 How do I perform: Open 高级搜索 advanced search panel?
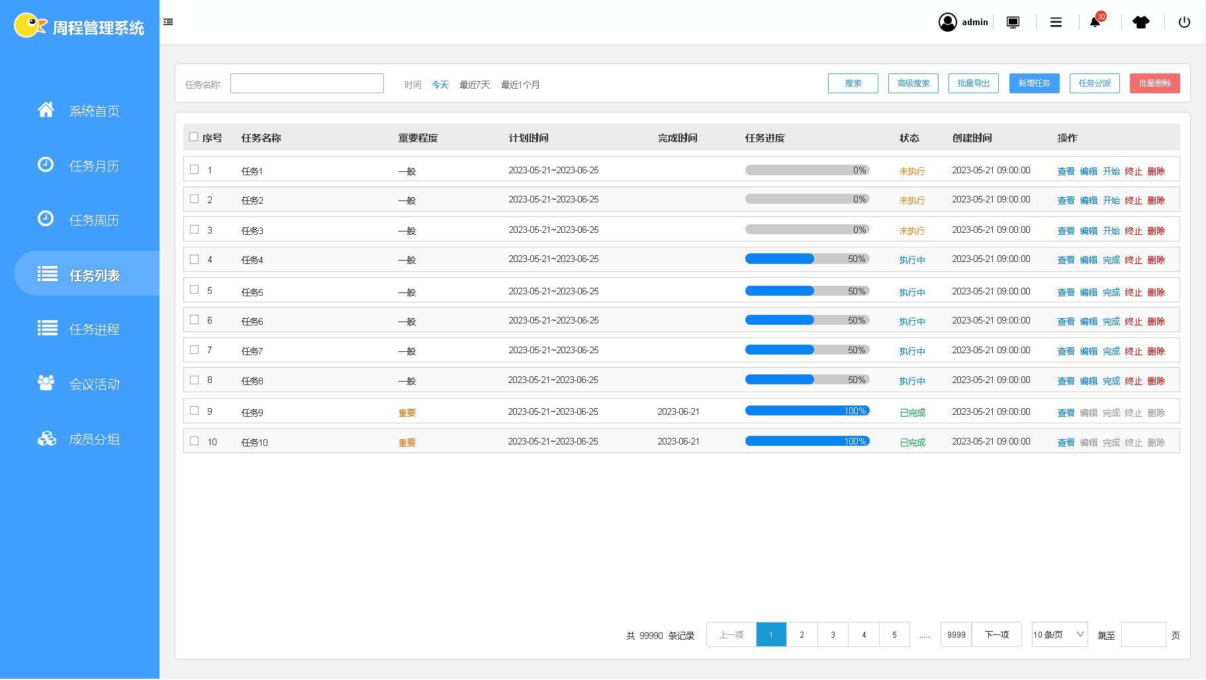coord(913,83)
